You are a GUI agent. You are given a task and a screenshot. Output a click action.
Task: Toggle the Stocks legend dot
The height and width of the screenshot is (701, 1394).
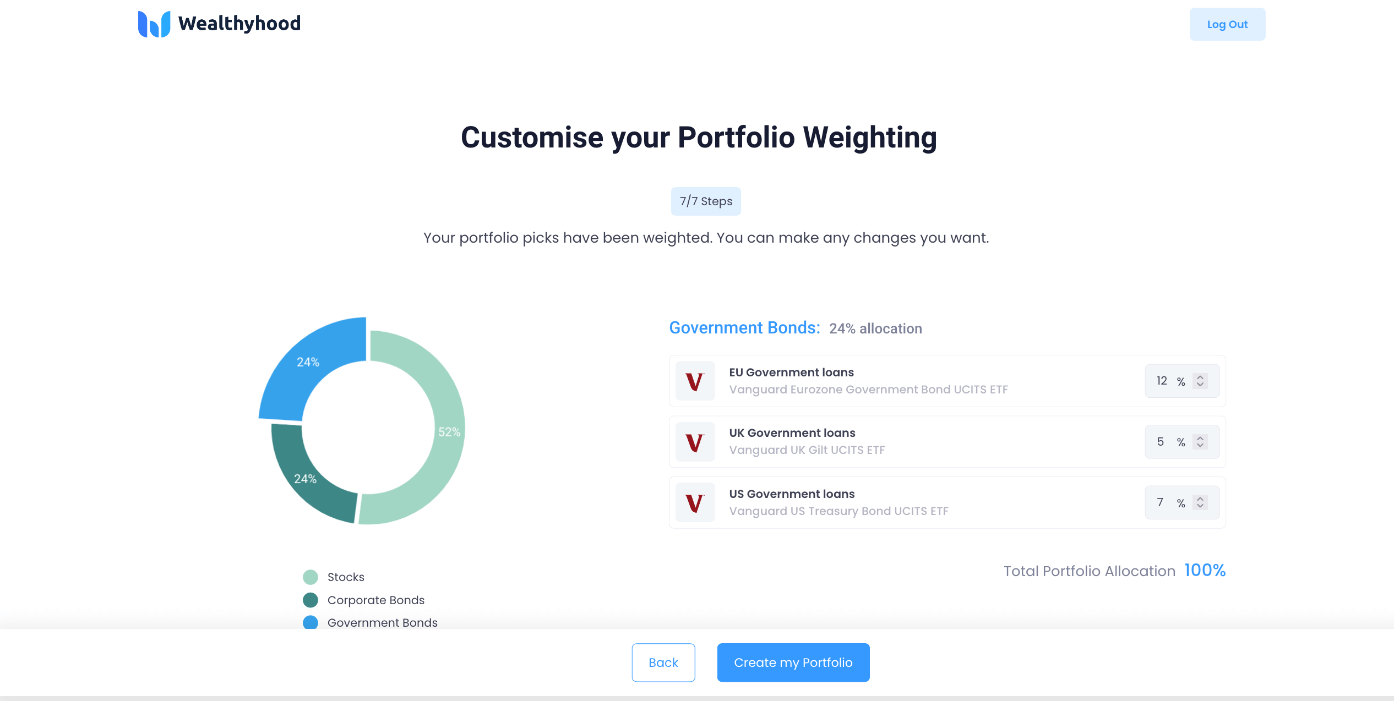coord(311,577)
